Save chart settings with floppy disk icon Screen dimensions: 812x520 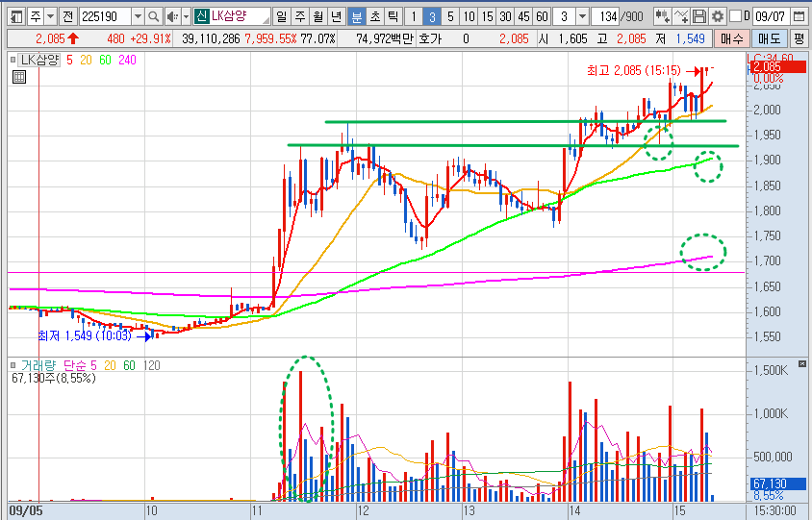click(x=699, y=17)
